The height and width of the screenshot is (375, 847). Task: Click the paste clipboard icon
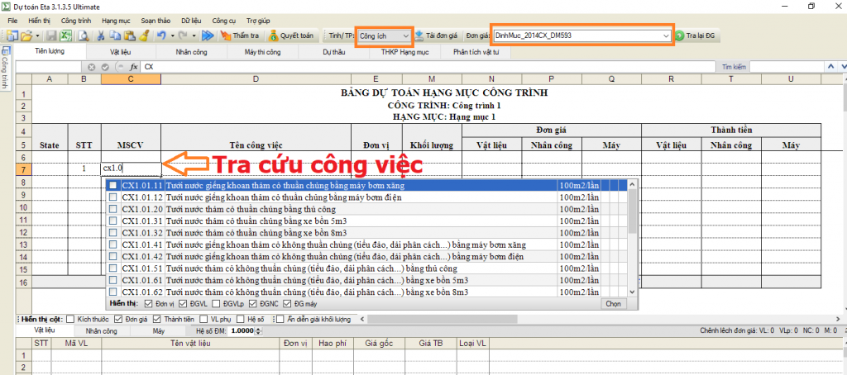(x=130, y=36)
